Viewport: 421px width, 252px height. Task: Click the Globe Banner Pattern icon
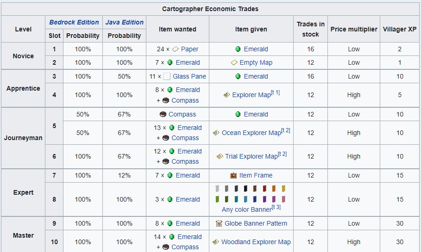[x=219, y=223]
